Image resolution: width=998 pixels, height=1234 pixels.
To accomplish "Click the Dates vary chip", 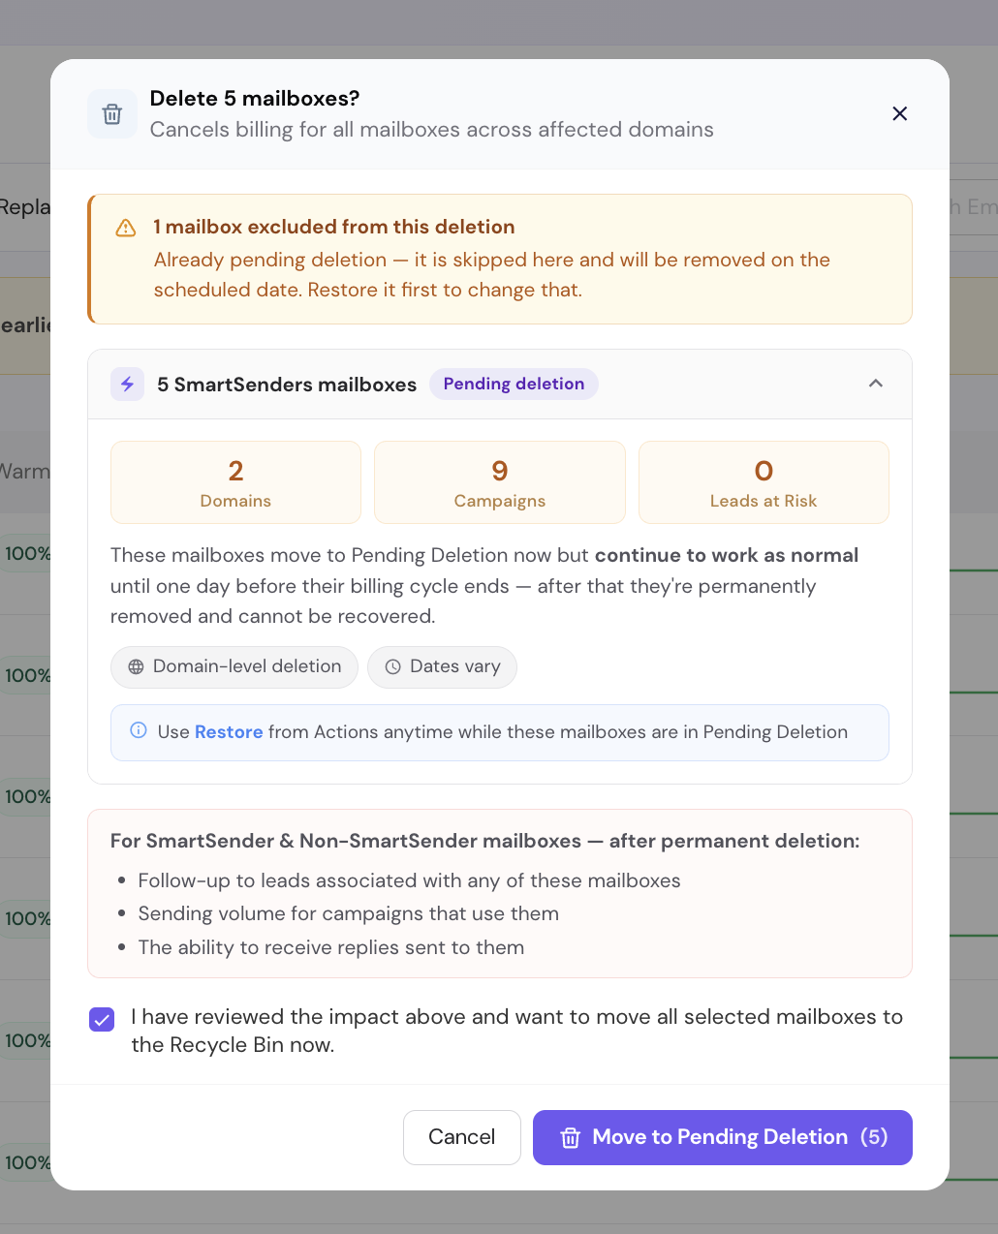I will 442,667.
